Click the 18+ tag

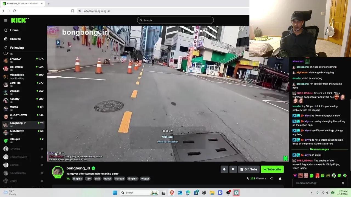(88, 179)
